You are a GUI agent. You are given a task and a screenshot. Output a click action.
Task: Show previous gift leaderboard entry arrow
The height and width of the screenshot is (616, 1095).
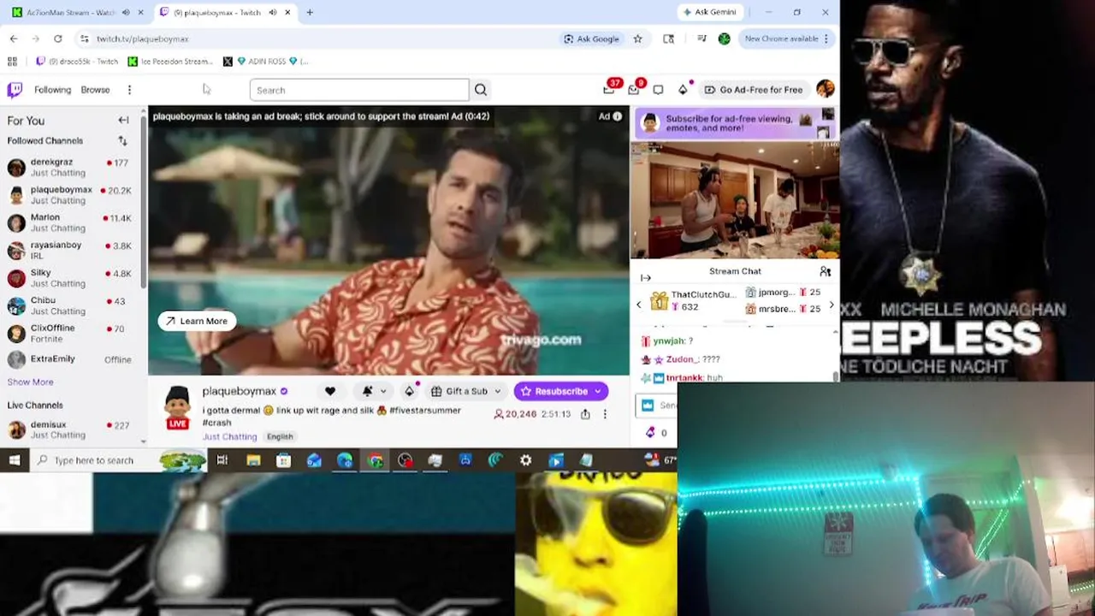tap(638, 305)
